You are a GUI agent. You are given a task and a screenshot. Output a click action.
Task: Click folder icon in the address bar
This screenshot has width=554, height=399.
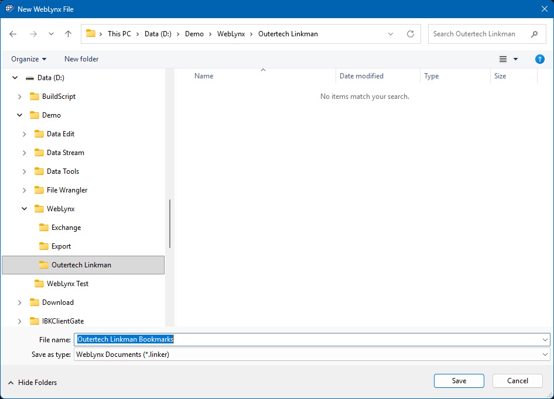91,33
